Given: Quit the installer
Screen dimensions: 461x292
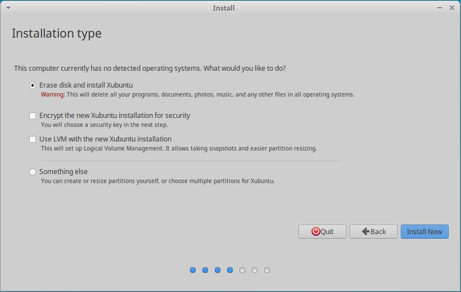Looking at the screenshot, I should 322,231.
